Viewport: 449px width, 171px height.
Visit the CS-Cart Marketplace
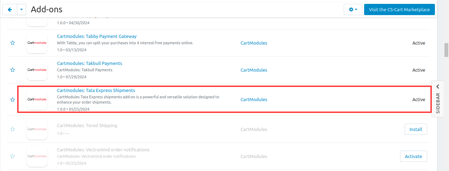coord(399,9)
